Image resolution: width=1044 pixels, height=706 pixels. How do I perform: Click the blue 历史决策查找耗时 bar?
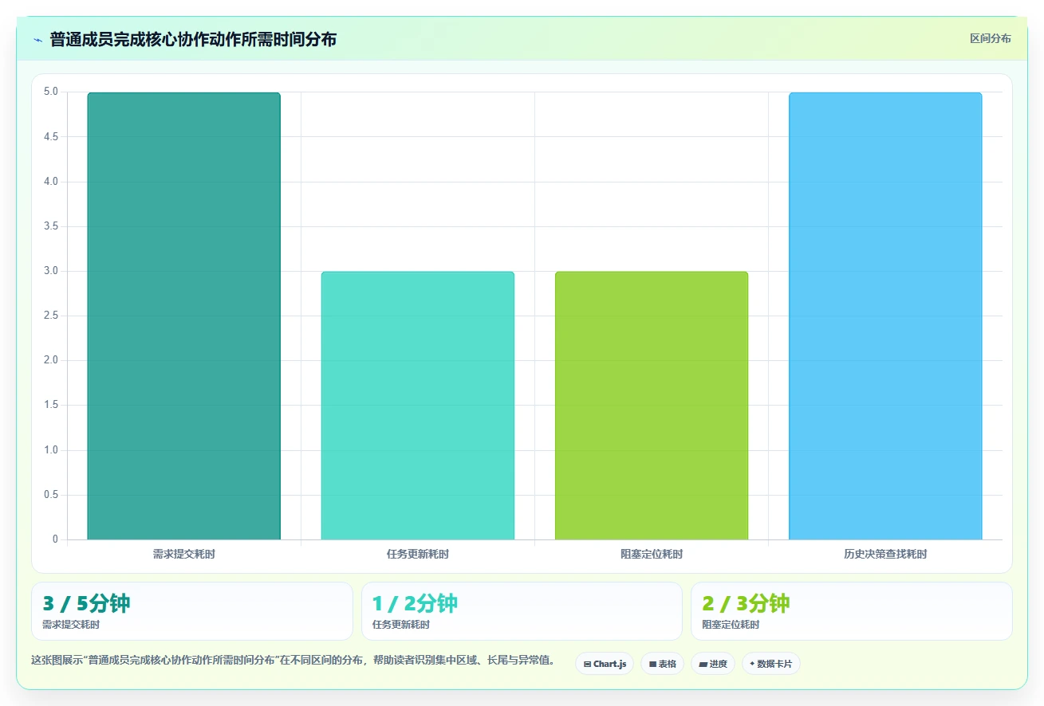coord(885,316)
